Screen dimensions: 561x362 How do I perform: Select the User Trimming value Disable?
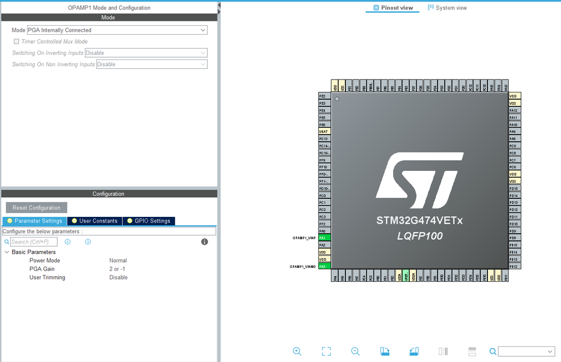click(x=118, y=277)
